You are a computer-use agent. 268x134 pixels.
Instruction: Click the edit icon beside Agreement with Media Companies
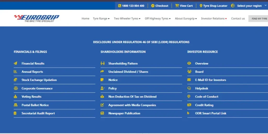point(102,105)
